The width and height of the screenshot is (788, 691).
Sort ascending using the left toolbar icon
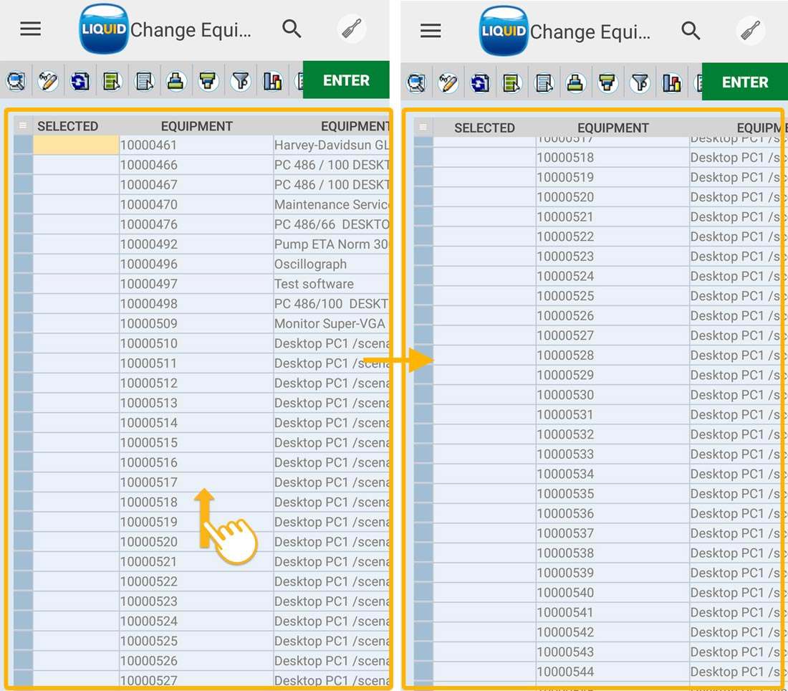[x=176, y=81]
